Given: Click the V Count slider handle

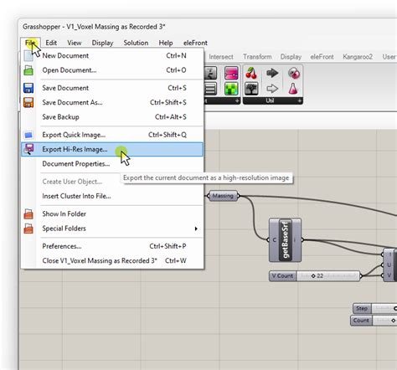Looking at the screenshot, I should tap(313, 276).
